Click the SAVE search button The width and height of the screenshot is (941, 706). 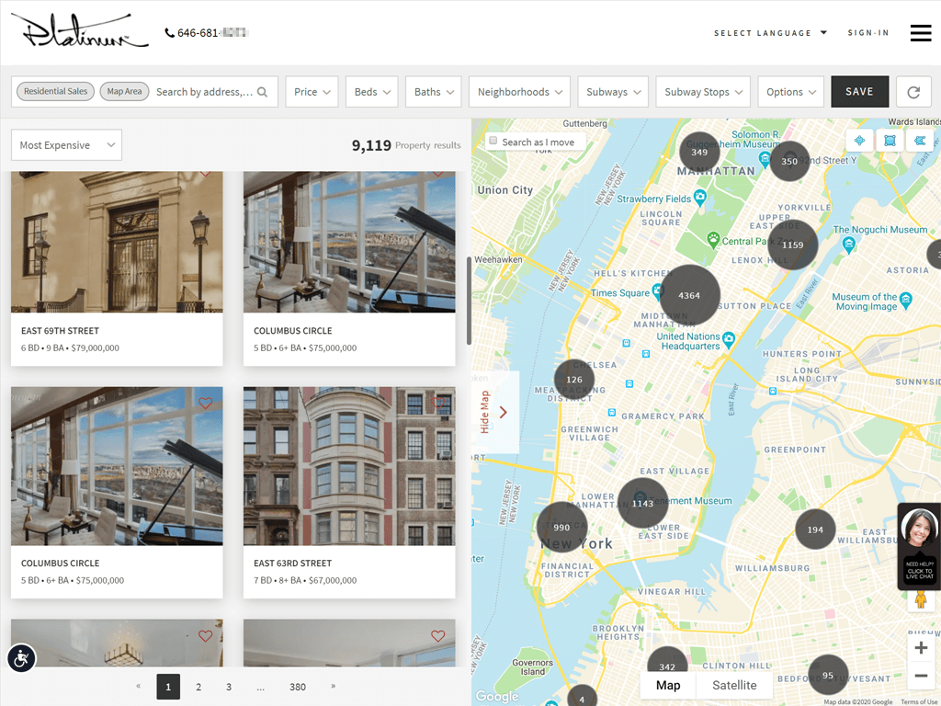859,92
